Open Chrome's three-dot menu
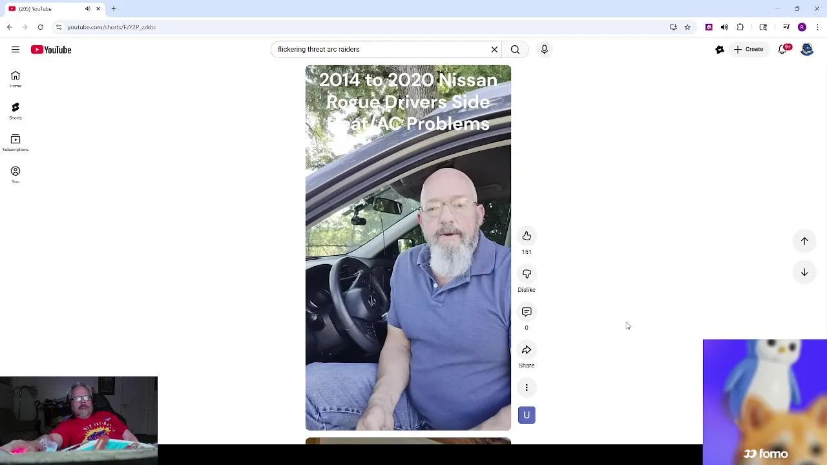 [818, 27]
